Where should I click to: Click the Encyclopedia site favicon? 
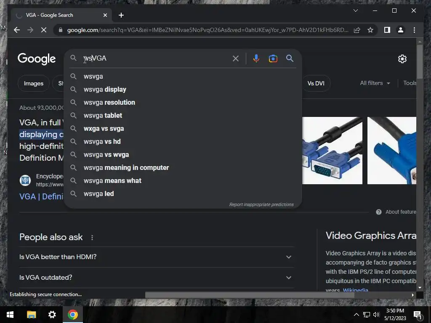[x=25, y=180]
